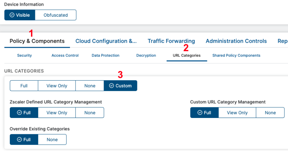Screen dimensions: 288x151
Task: Choose View Only for URL Categories
Action: tap(57, 86)
